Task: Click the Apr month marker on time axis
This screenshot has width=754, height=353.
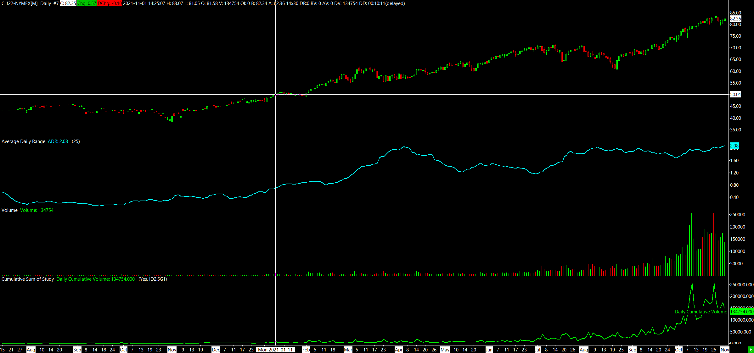Action: click(x=399, y=350)
